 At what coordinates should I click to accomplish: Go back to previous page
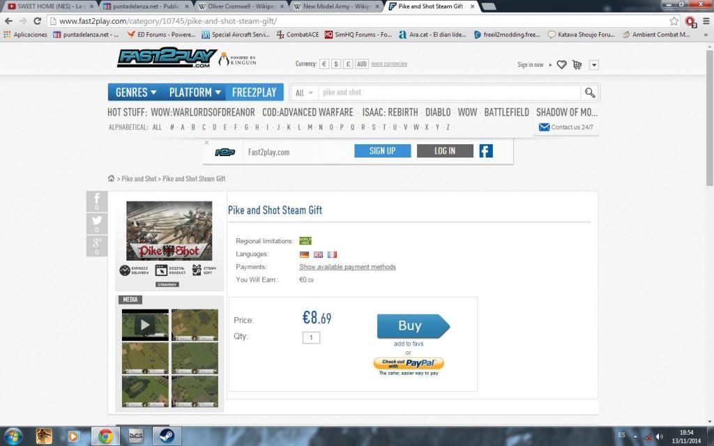coord(8,21)
